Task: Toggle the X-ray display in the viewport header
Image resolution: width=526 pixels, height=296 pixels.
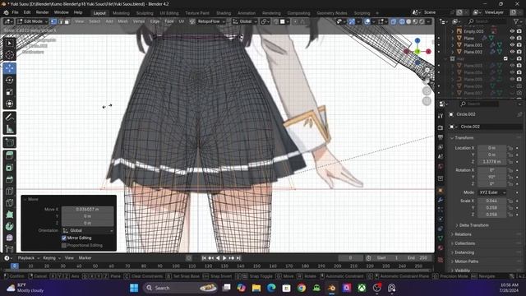Action: click(393, 21)
